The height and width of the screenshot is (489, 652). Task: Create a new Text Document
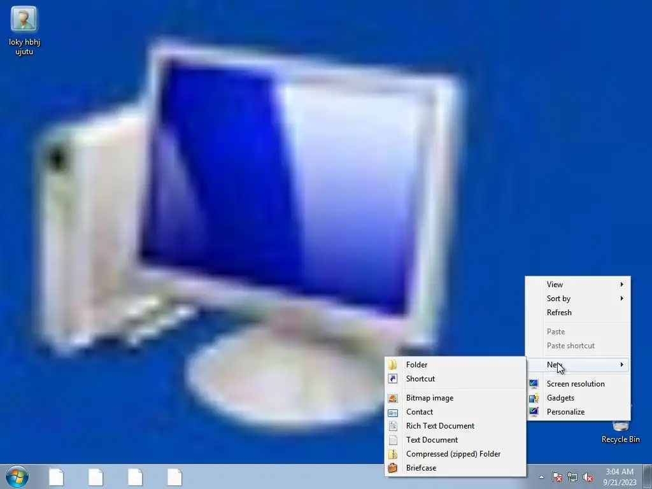[x=455, y=440]
